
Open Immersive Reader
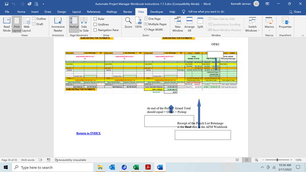click(58, 25)
